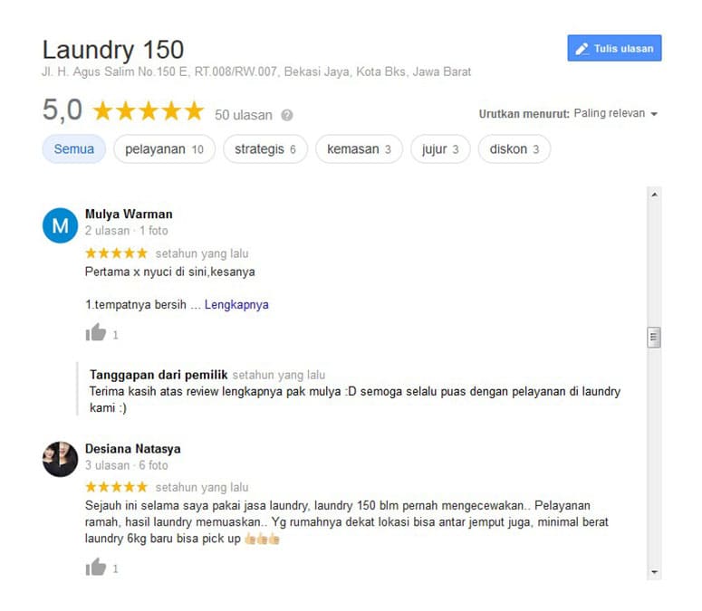Open Mulya Warman's profile name link
702x611 pixels.
(x=129, y=215)
